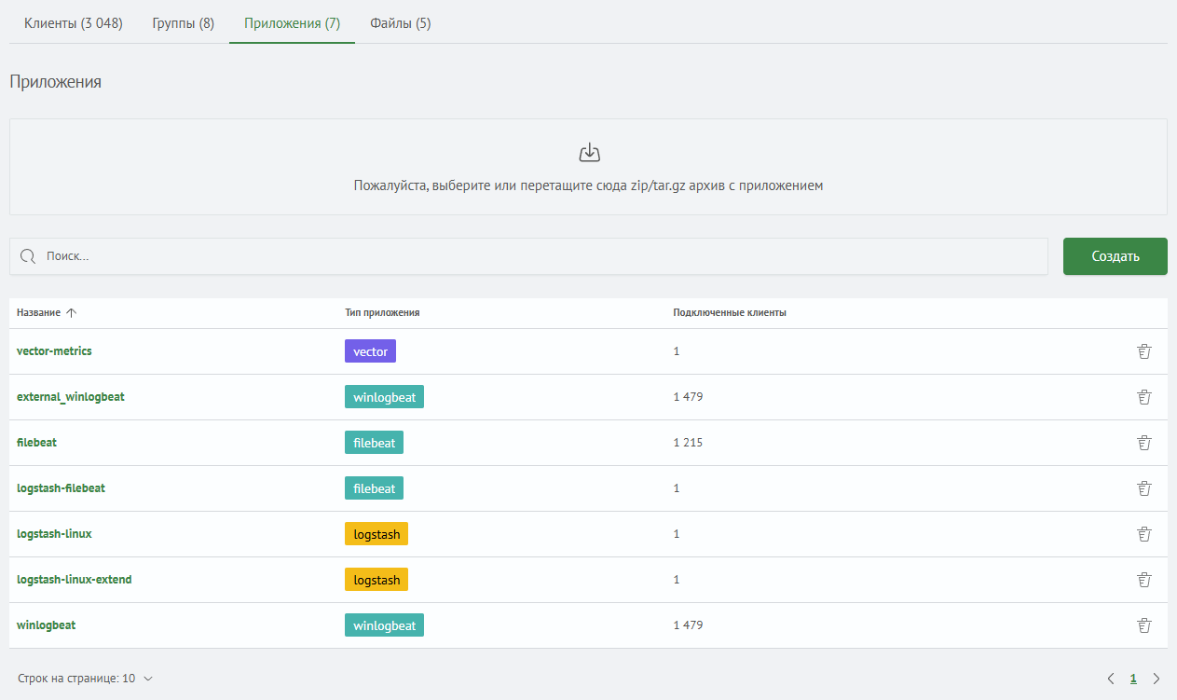
Task: Sort by Название column arrow
Action: coord(72,313)
